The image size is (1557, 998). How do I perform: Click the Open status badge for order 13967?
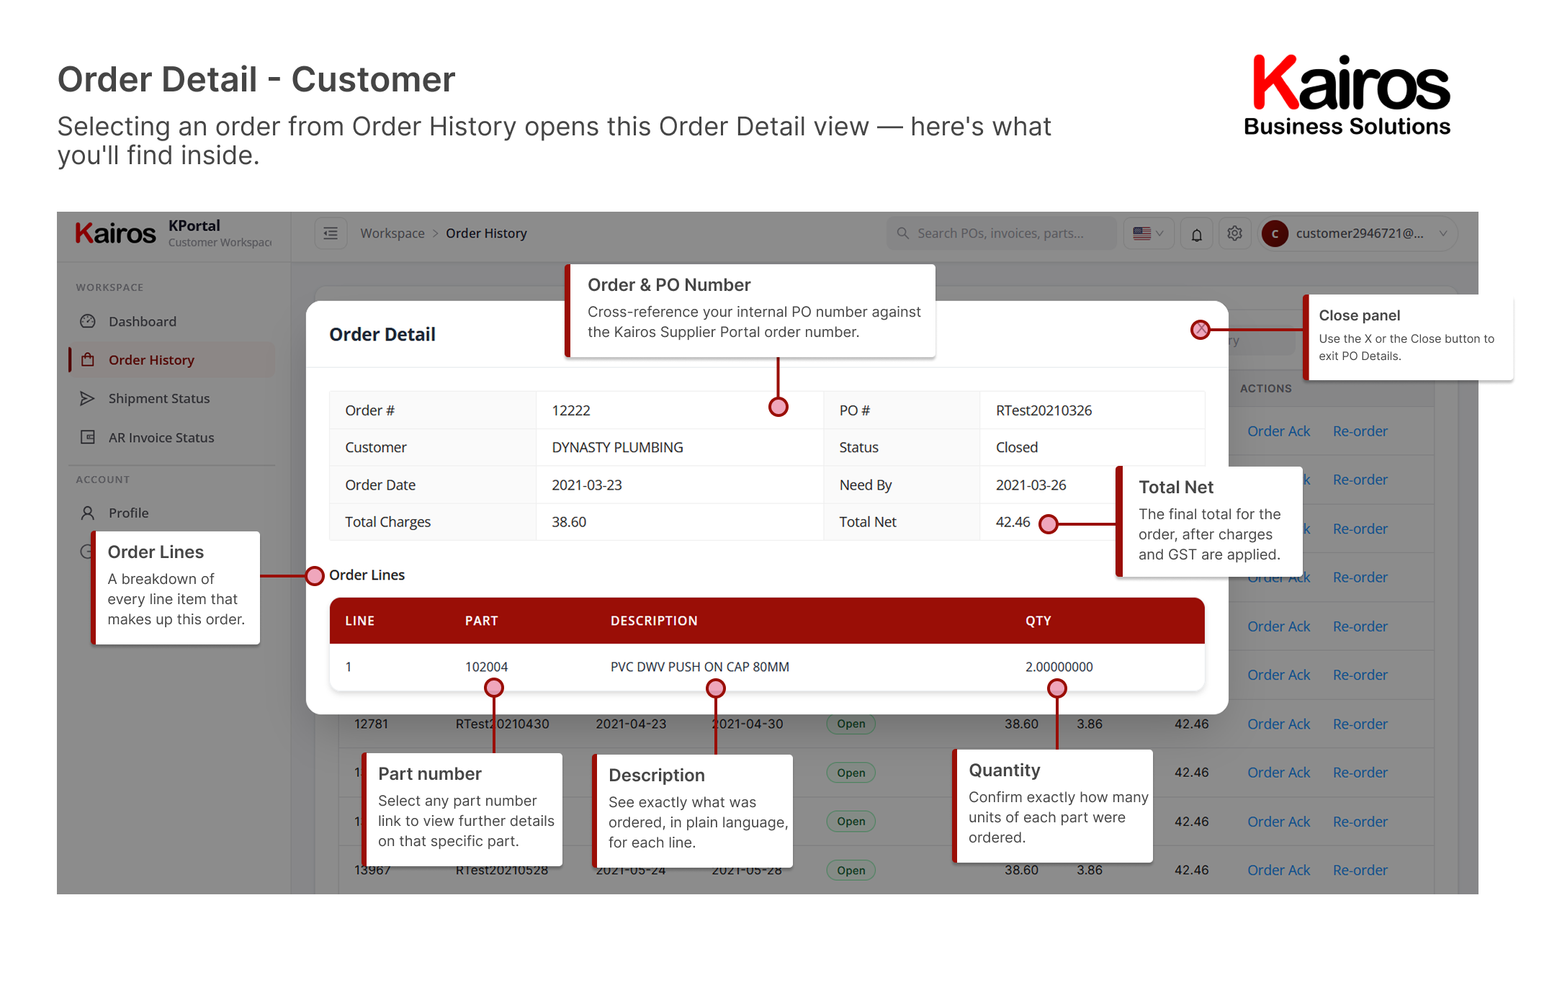point(851,870)
